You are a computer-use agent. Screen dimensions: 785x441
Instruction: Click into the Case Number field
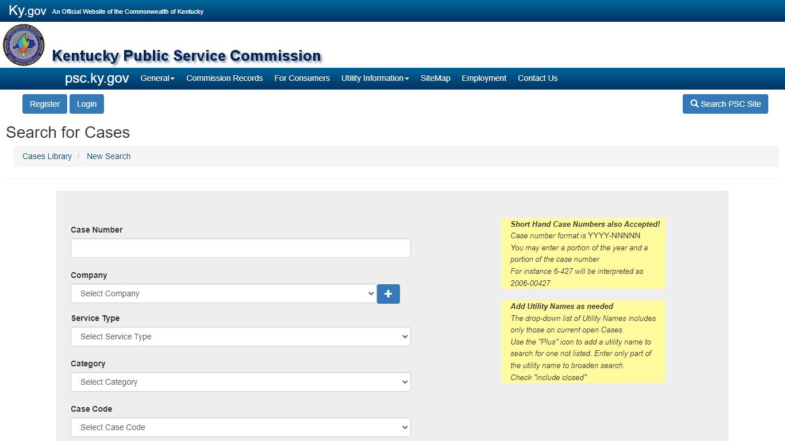[x=241, y=248]
